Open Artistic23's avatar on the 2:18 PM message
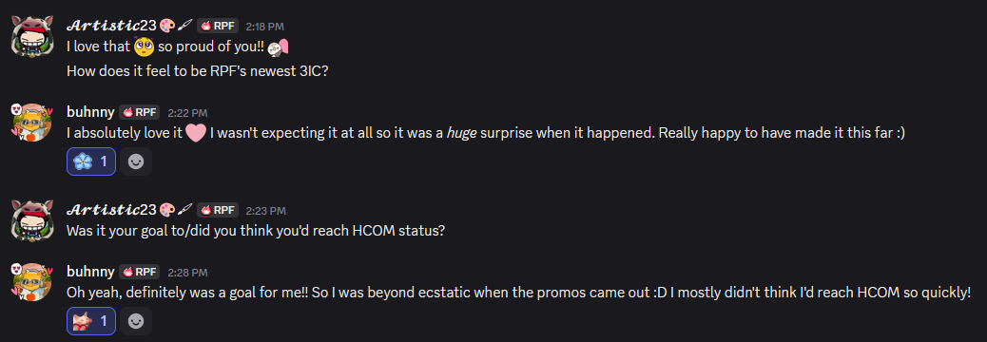This screenshot has width=987, height=342. (x=31, y=36)
